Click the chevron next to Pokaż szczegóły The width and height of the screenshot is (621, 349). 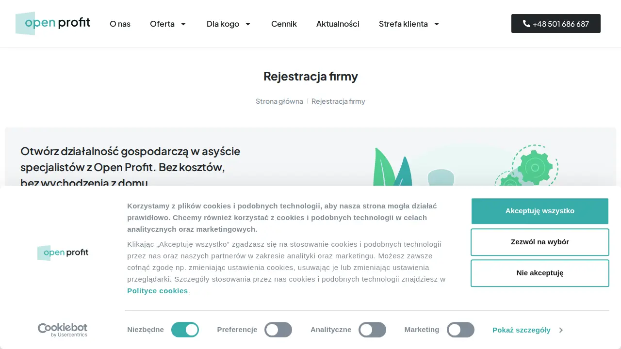pyautogui.click(x=561, y=330)
